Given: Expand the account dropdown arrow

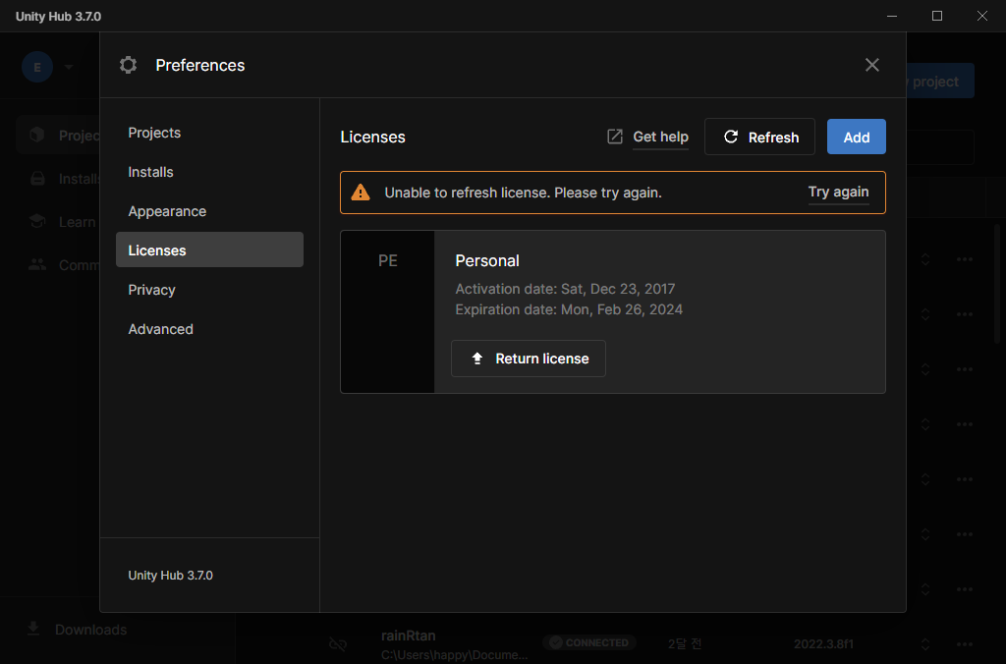Looking at the screenshot, I should 69,67.
